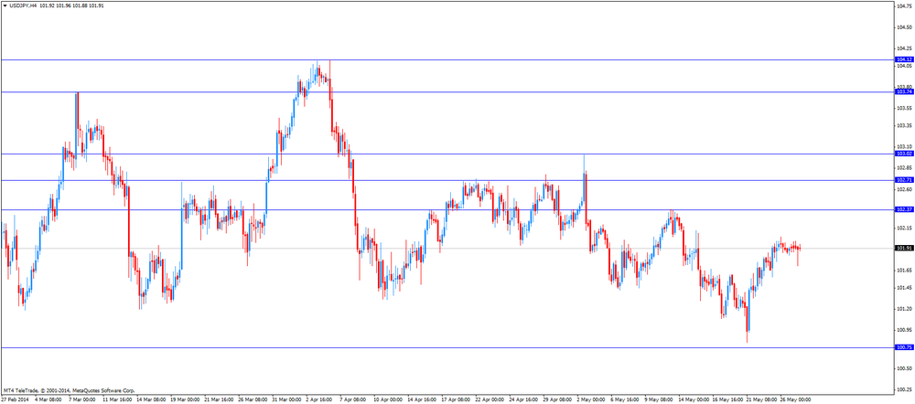The height and width of the screenshot is (404, 915).
Task: Click the 2 May 00:00 time label
Action: point(590,400)
